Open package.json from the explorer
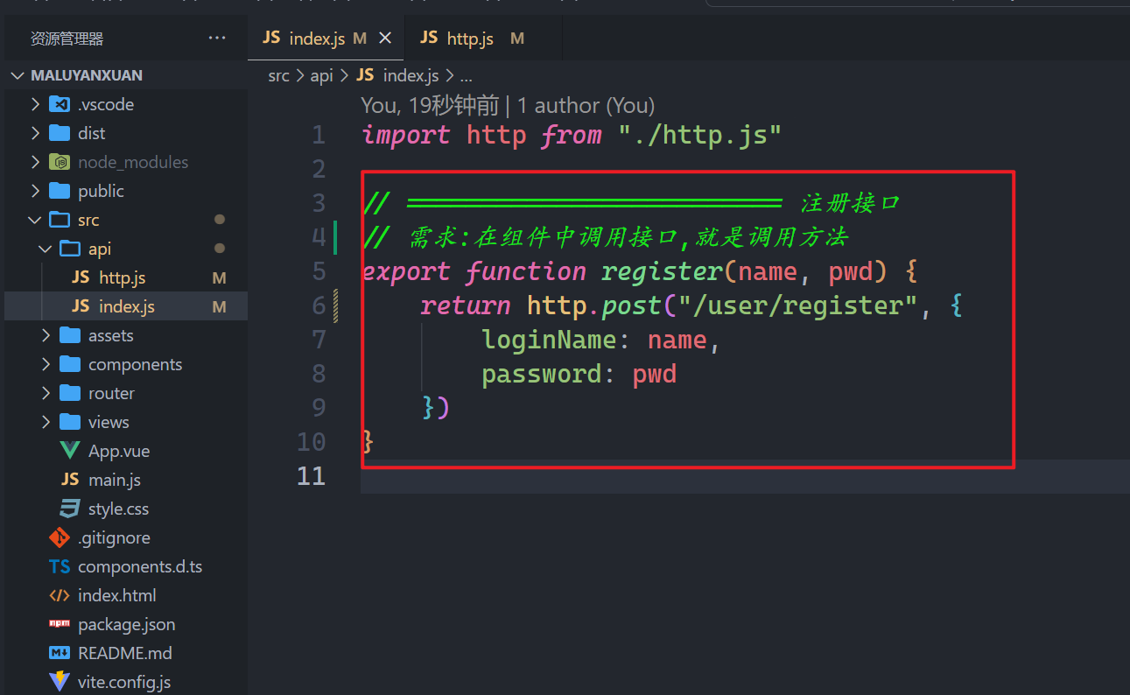1130x695 pixels. click(x=126, y=624)
